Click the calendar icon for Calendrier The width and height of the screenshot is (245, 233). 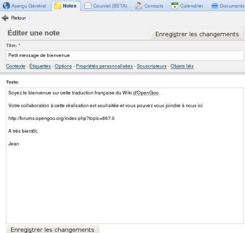click(174, 6)
